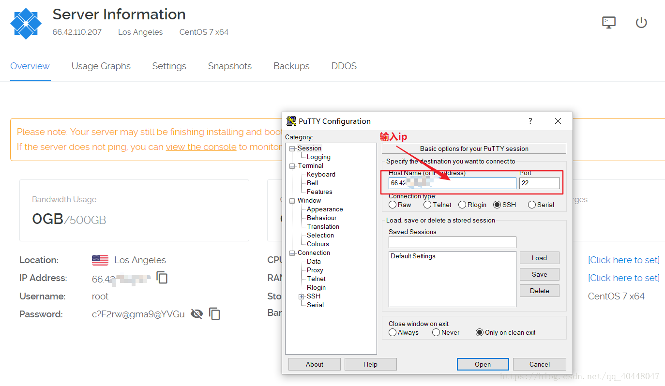Click the first Click here to set link
This screenshot has width=665, height=386.
pyautogui.click(x=624, y=260)
